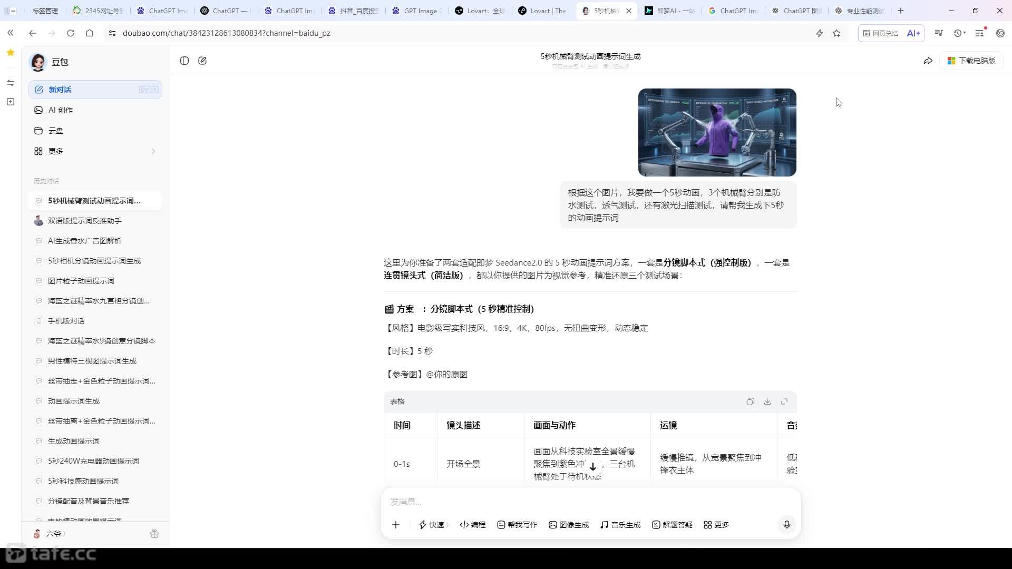1012x569 pixels.
Task: Switch to the 2345网址导航 browser tab
Action: 98,11
